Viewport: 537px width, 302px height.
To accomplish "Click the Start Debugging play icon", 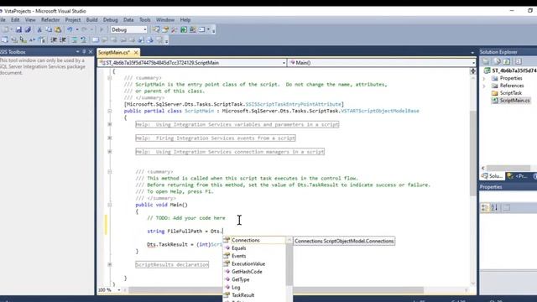I will point(101,30).
